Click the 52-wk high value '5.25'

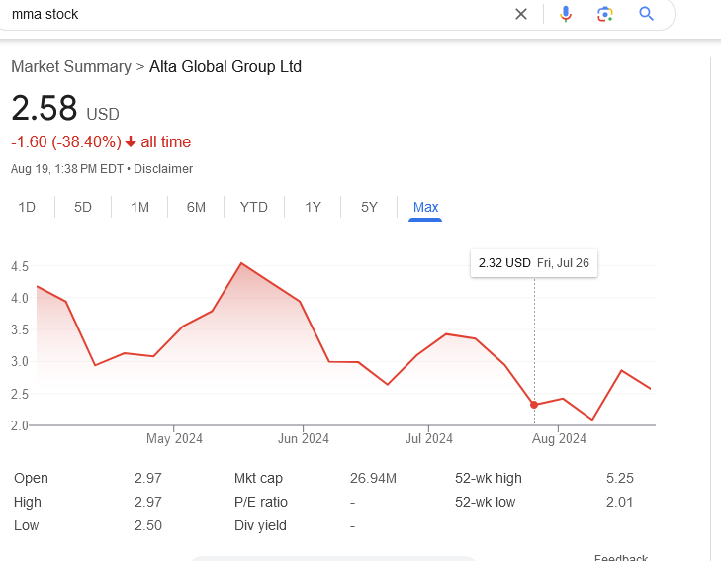click(620, 478)
